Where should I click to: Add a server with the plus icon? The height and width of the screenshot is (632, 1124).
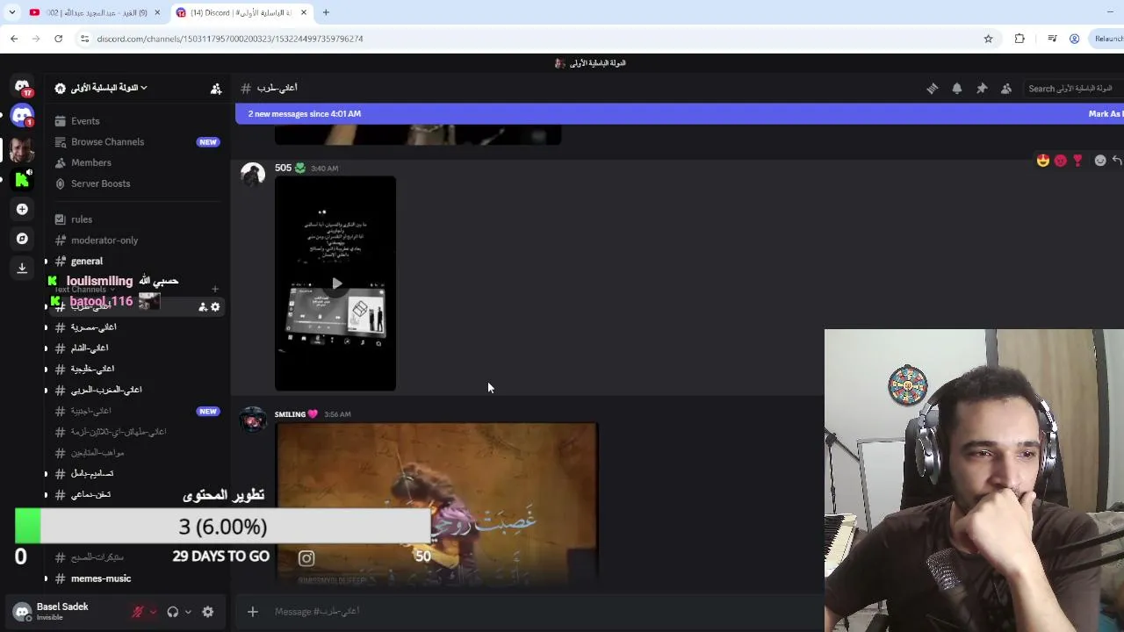pyautogui.click(x=22, y=209)
